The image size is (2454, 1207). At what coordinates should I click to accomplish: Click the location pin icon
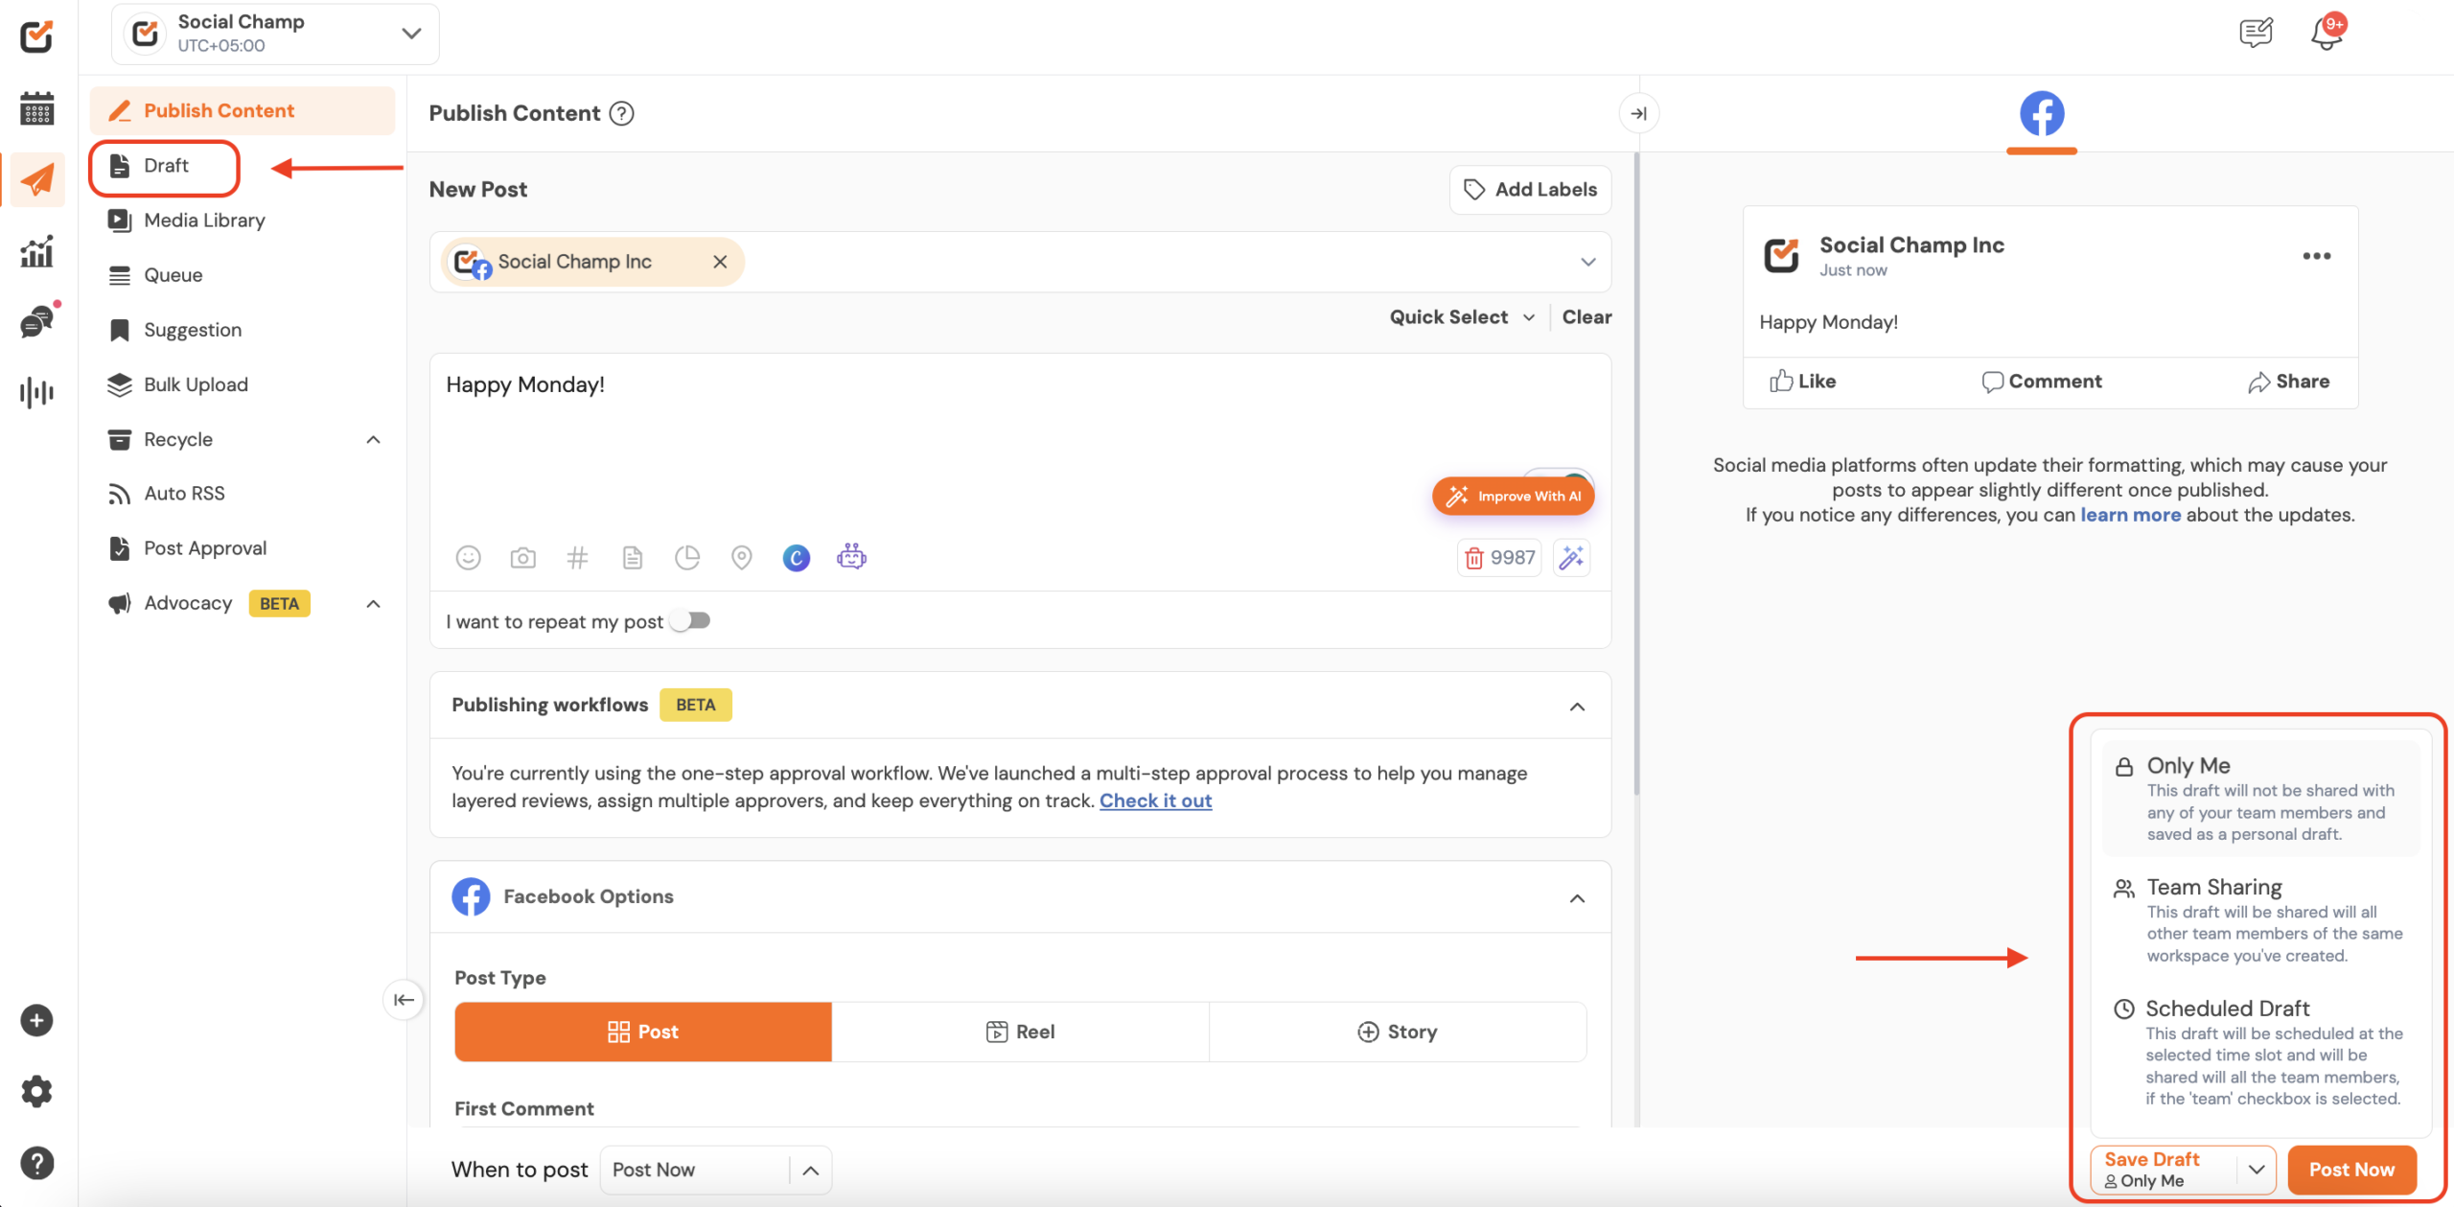point(741,557)
